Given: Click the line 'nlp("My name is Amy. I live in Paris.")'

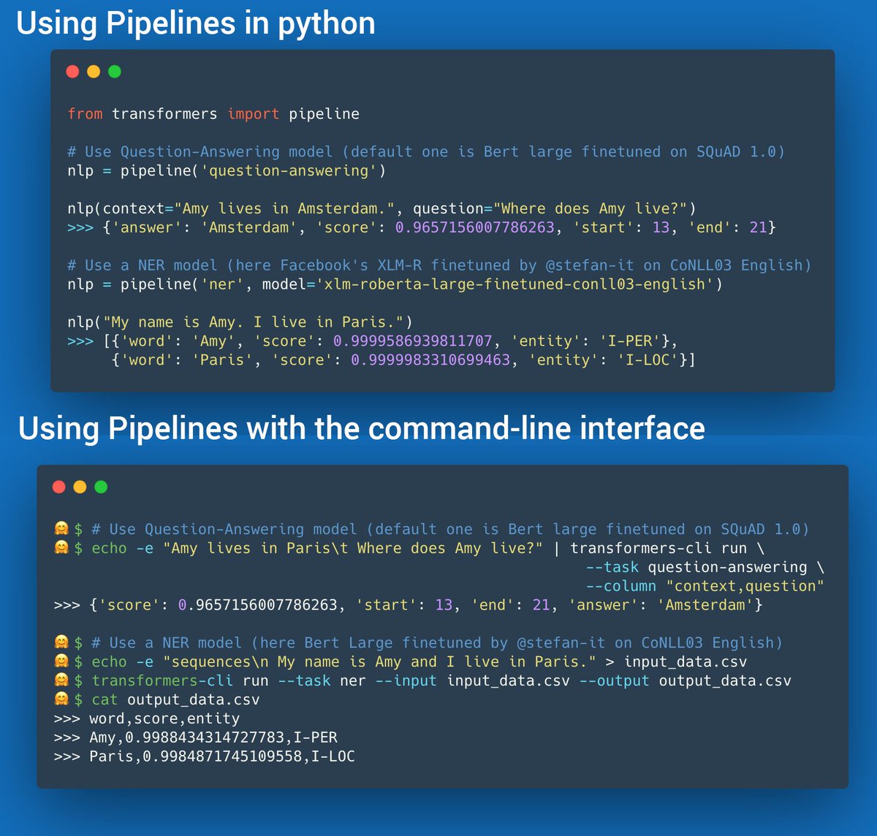Looking at the screenshot, I should [240, 322].
